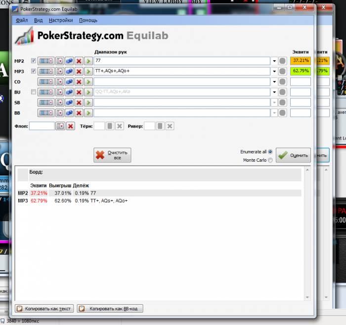Screen dimensions: 346x325
Task: Clear the SB hand range with red X
Action: tap(79, 102)
